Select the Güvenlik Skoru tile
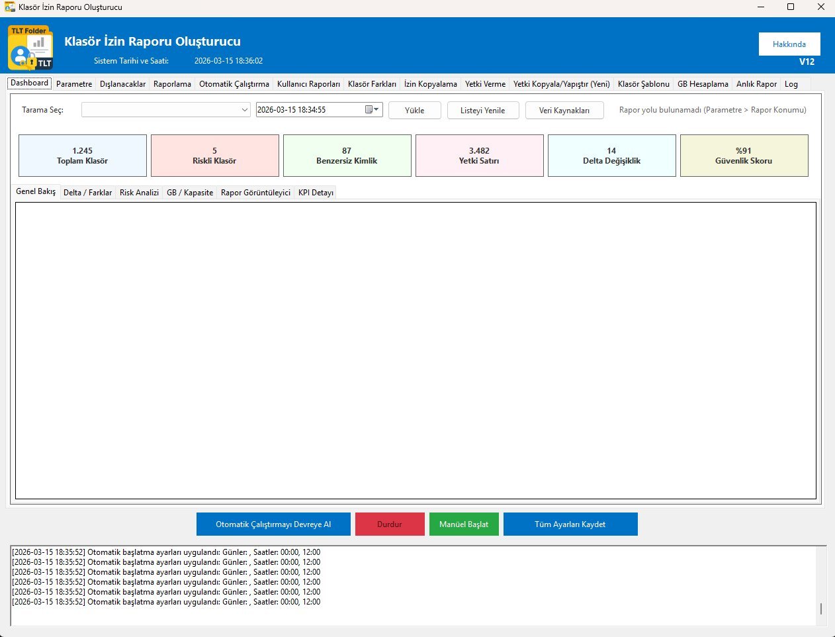The width and height of the screenshot is (835, 637). [744, 156]
